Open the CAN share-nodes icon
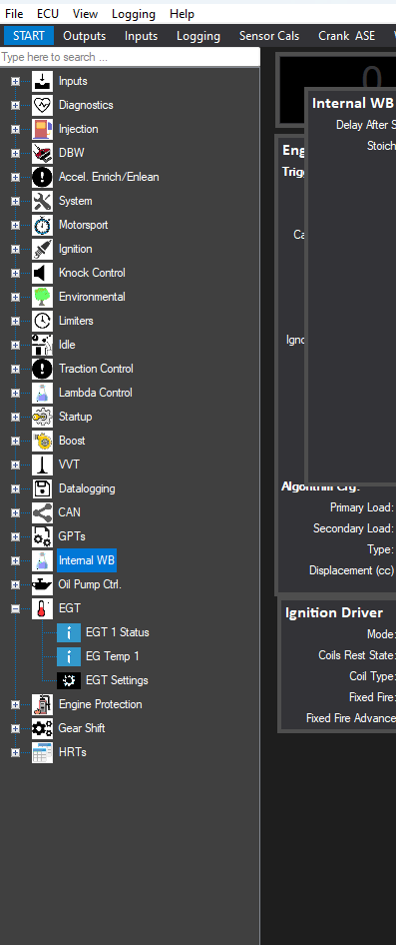This screenshot has height=945, width=396. [42, 512]
